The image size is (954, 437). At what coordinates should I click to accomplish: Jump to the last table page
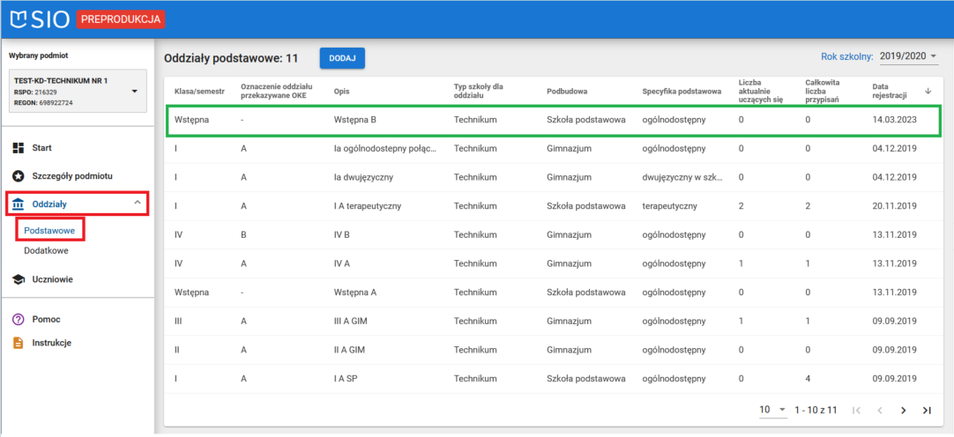tap(927, 411)
